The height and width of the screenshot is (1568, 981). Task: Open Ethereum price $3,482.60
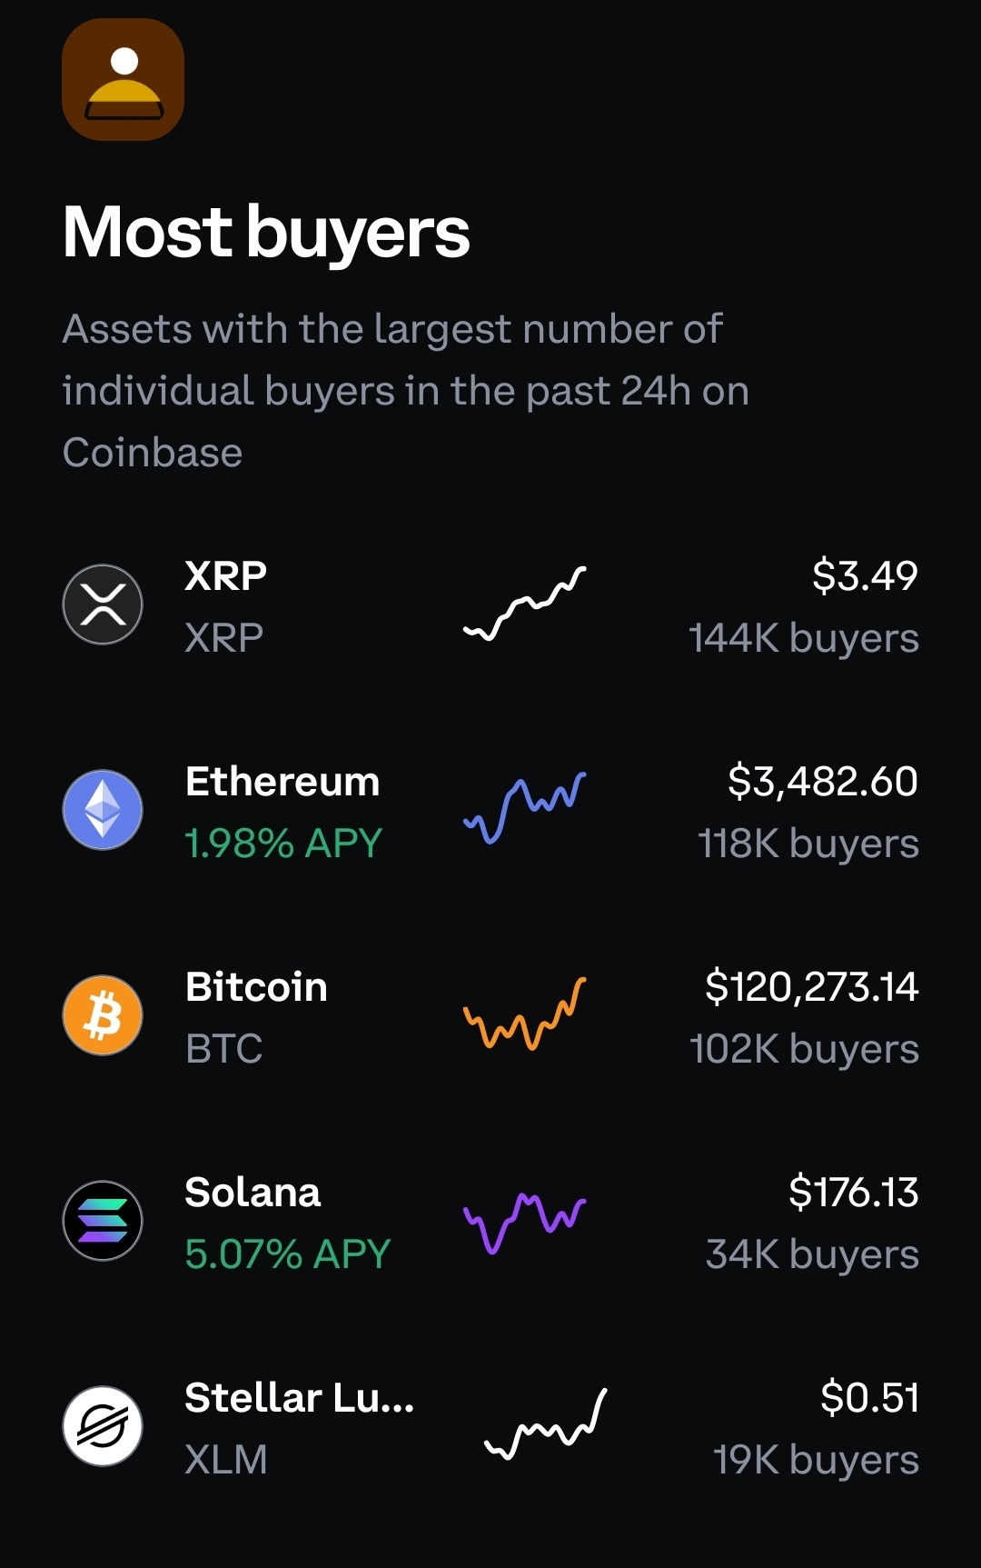823,781
